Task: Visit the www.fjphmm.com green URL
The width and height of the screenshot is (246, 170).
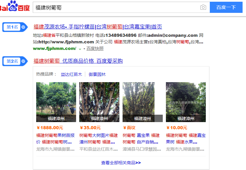Action: (54, 49)
